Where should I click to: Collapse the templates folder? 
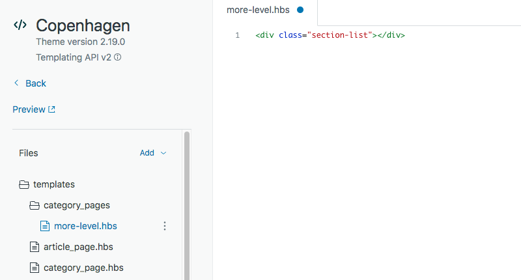click(x=54, y=184)
